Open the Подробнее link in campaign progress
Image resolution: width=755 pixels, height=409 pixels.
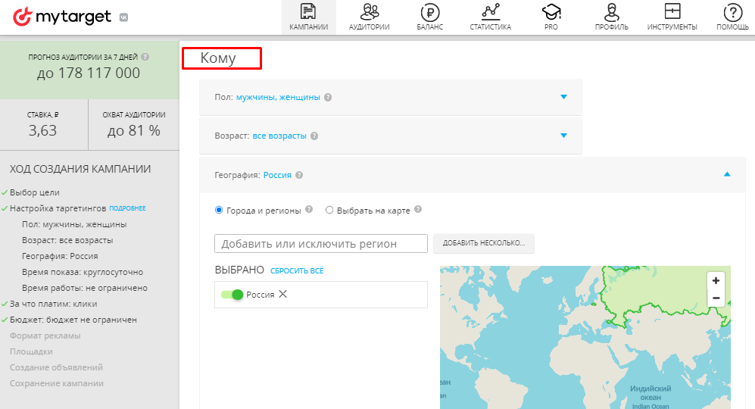[x=127, y=208]
